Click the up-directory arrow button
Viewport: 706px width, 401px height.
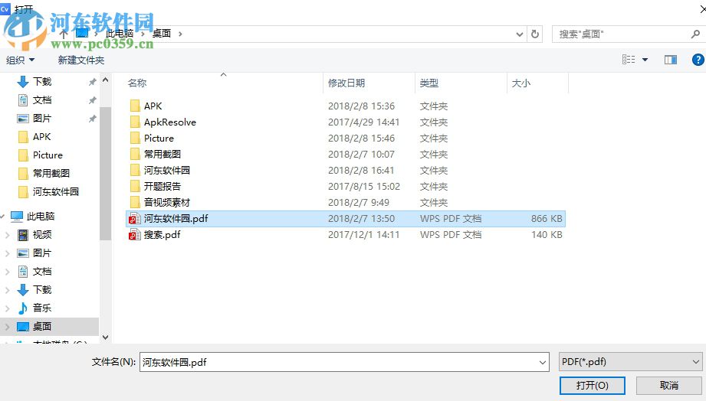[64, 34]
